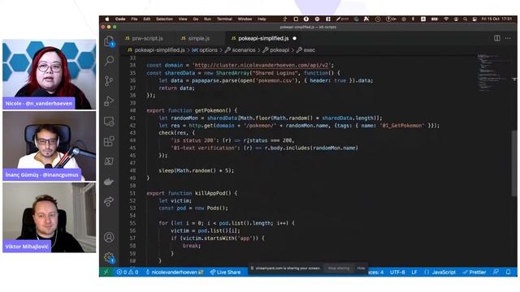Open the Terminal menu
This screenshot has width=520, height=292.
(x=224, y=19)
